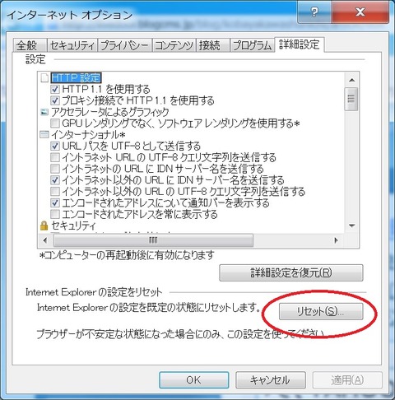Switch to the コンテンツ tab
Viewport: 395px width, 400px height.
tap(174, 45)
